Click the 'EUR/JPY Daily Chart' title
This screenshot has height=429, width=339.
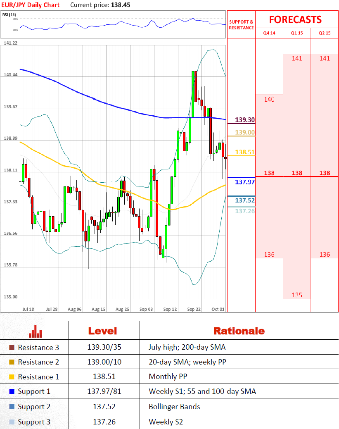point(30,5)
